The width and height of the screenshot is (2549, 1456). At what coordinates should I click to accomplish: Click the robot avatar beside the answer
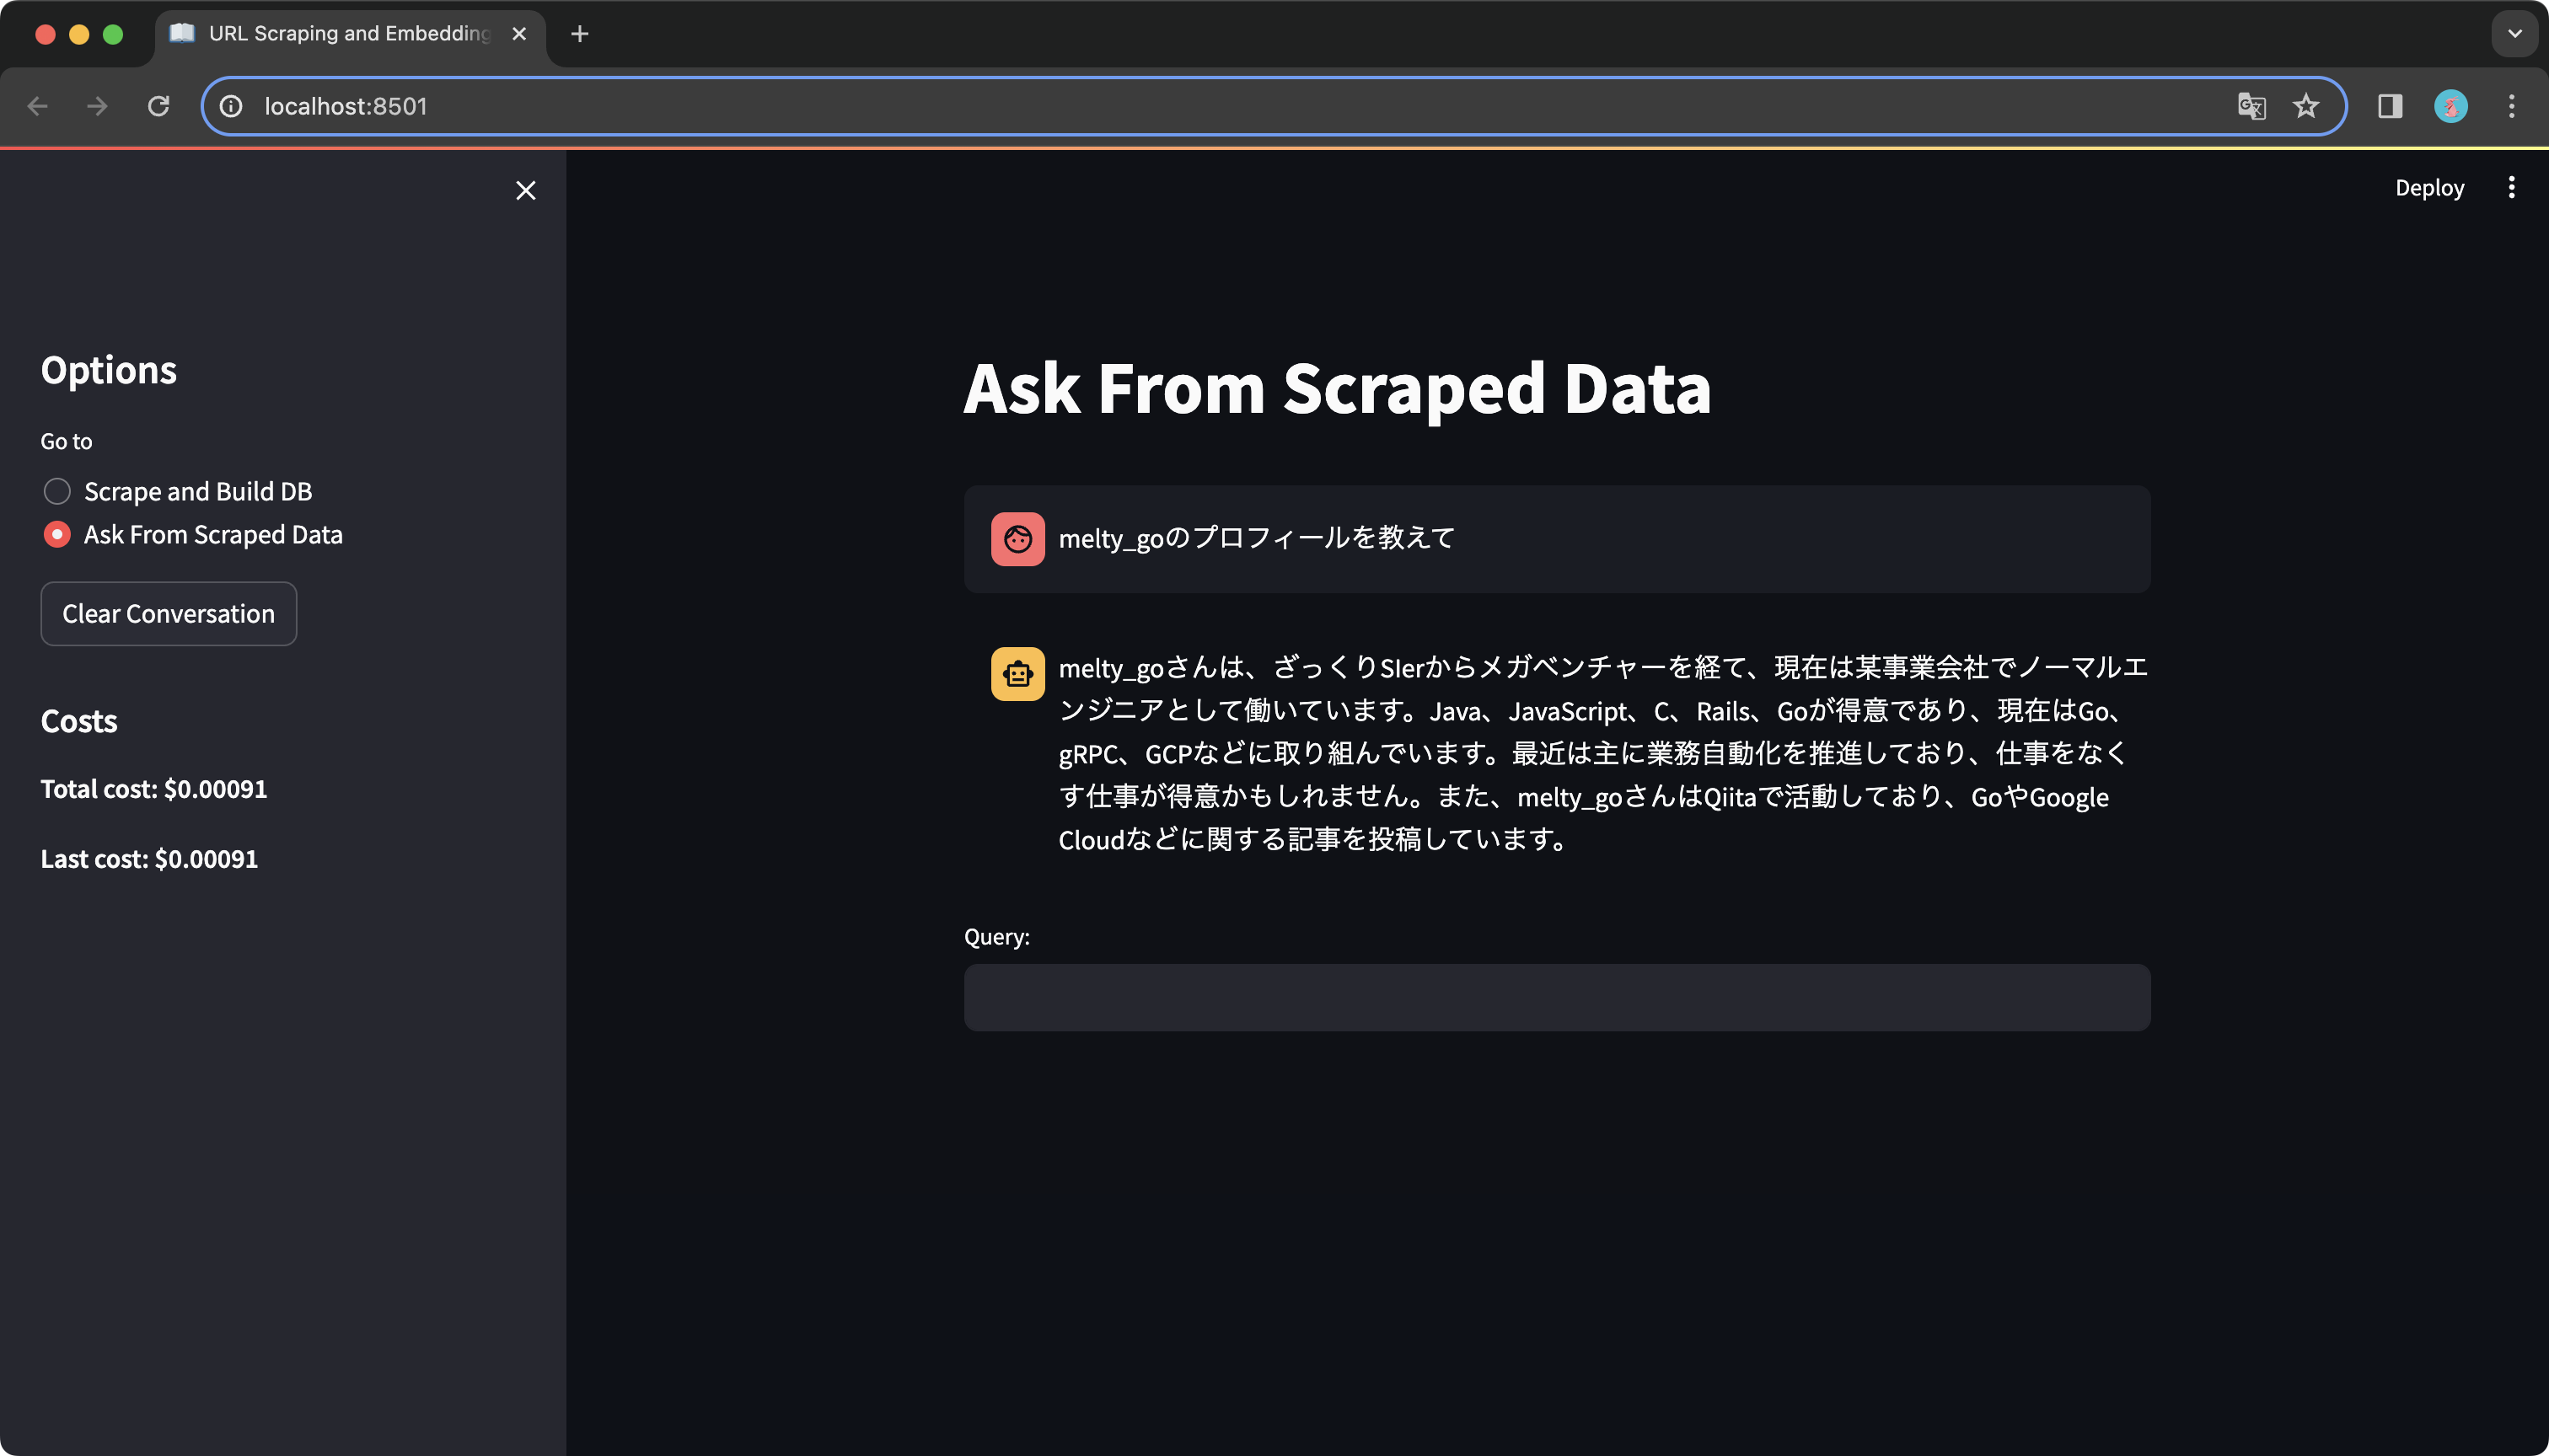pyautogui.click(x=1017, y=673)
